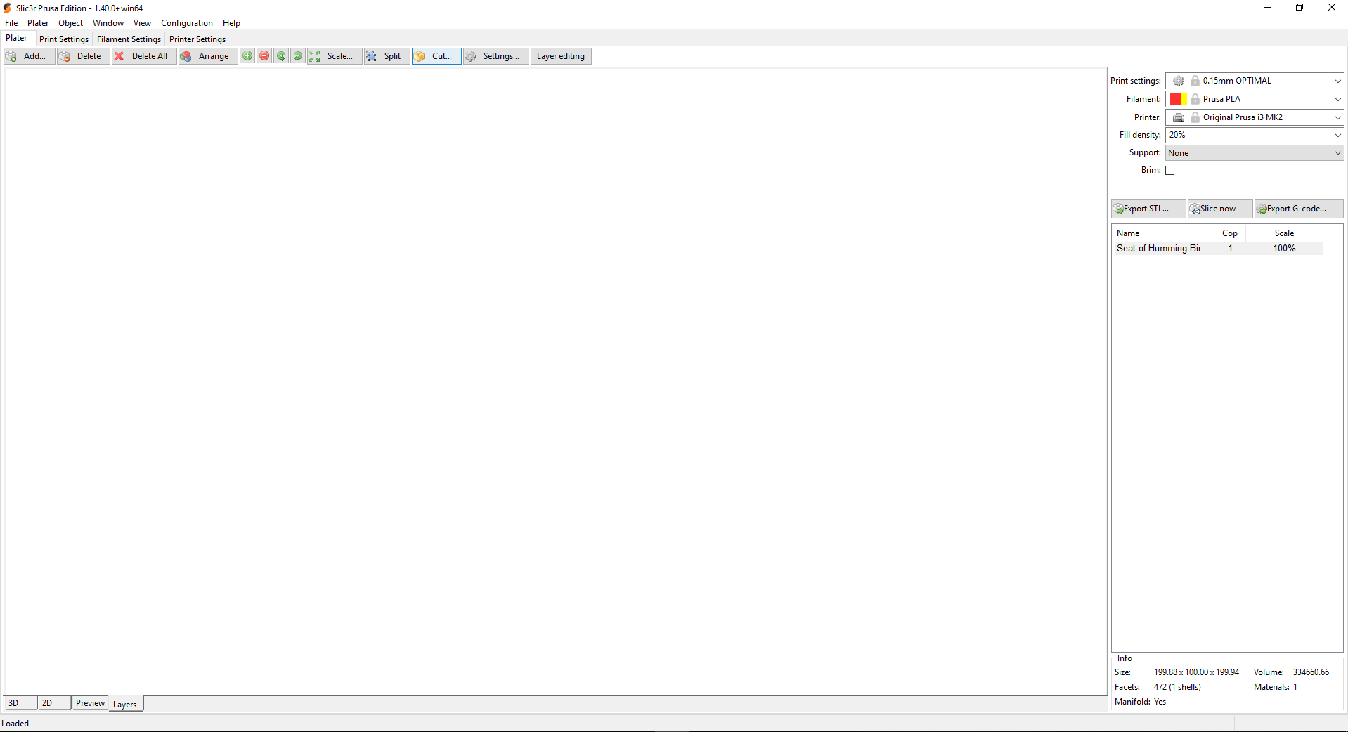Switch to the Filament Settings tab
1348x732 pixels.
tap(128, 39)
